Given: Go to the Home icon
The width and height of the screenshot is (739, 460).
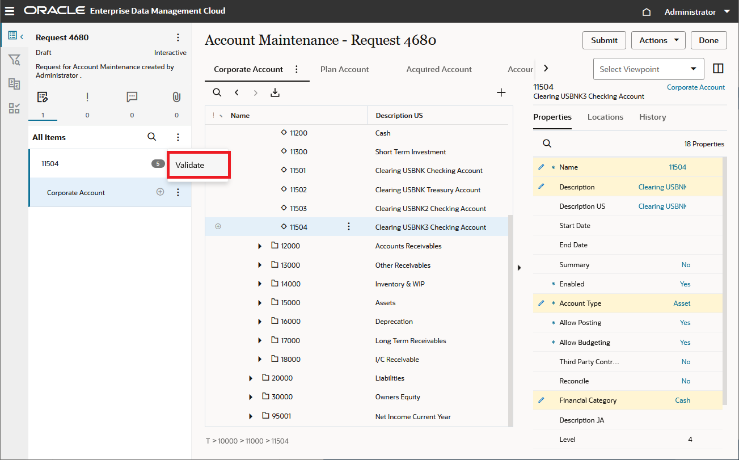Looking at the screenshot, I should tap(646, 12).
